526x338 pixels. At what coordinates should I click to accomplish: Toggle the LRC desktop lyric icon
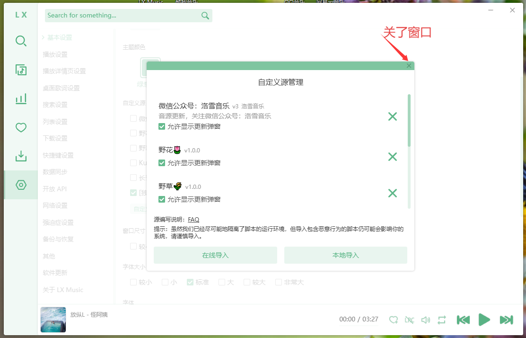click(410, 320)
